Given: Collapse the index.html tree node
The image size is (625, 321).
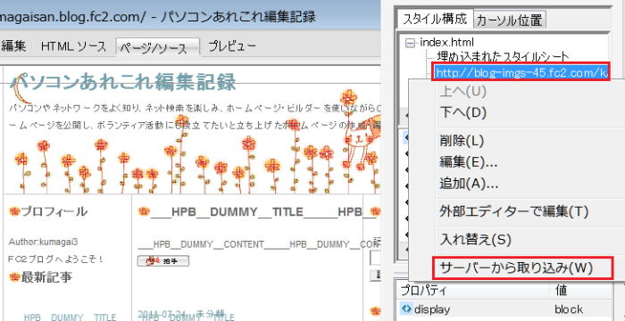Looking at the screenshot, I should 409,43.
